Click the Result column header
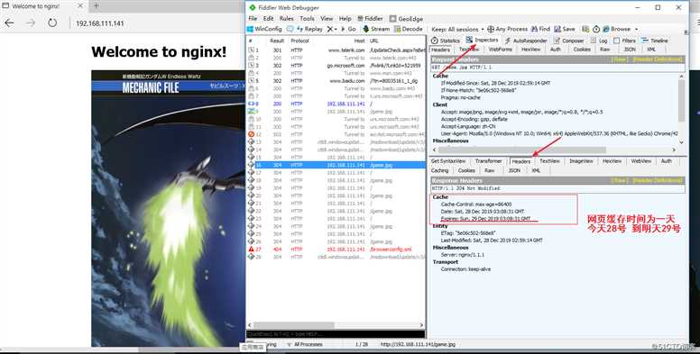The height and width of the screenshot is (354, 700). click(x=277, y=41)
